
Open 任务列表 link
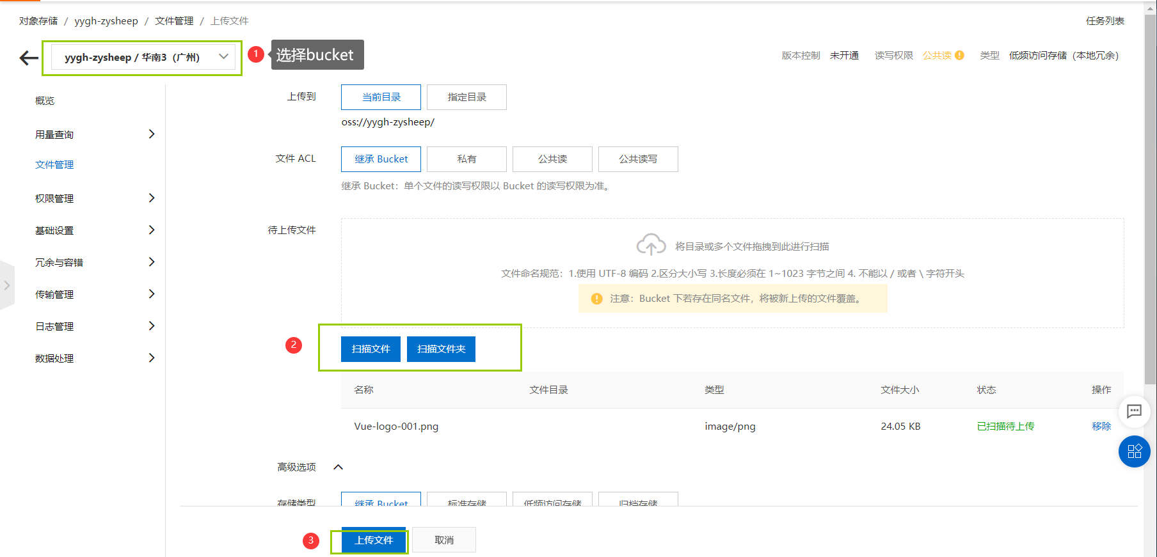pos(1105,21)
